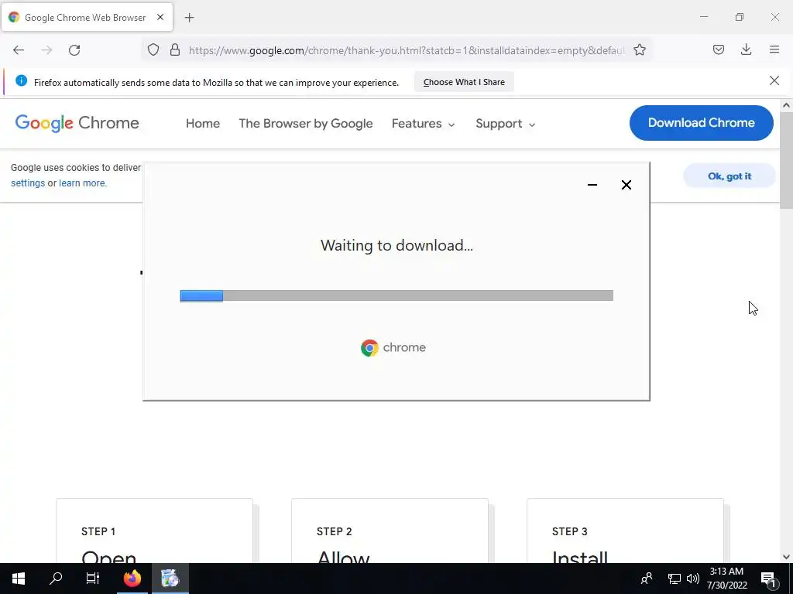Open the cookie settings link
The image size is (793, 594).
(x=28, y=183)
